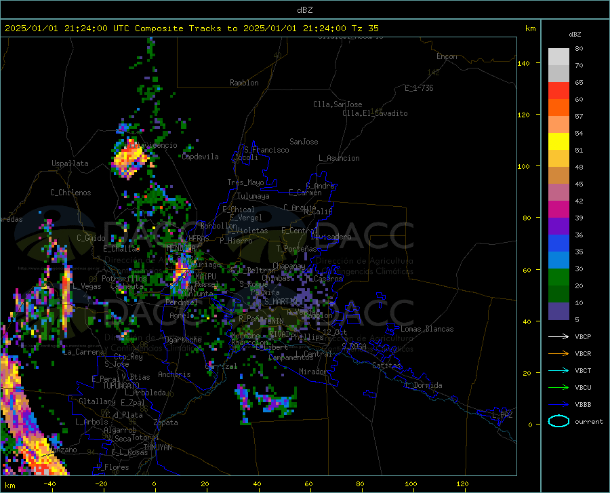Click the 'Clla.SanJose' map label
The width and height of the screenshot is (610, 493).
338,104
